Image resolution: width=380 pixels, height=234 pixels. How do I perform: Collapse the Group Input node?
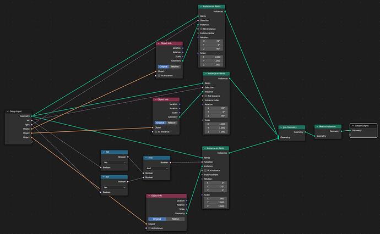(x=8, y=112)
